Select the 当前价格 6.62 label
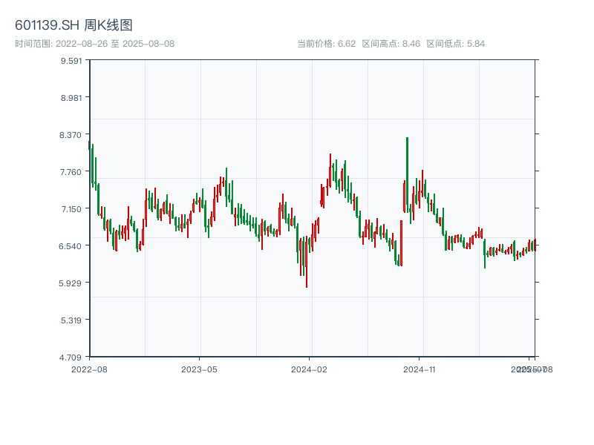This screenshot has width=594, height=445. point(327,44)
